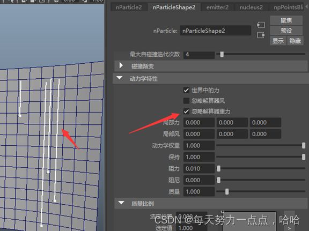This screenshot has height=231, width=309.
Task: Open the emitter2 tab
Action: 217,8
